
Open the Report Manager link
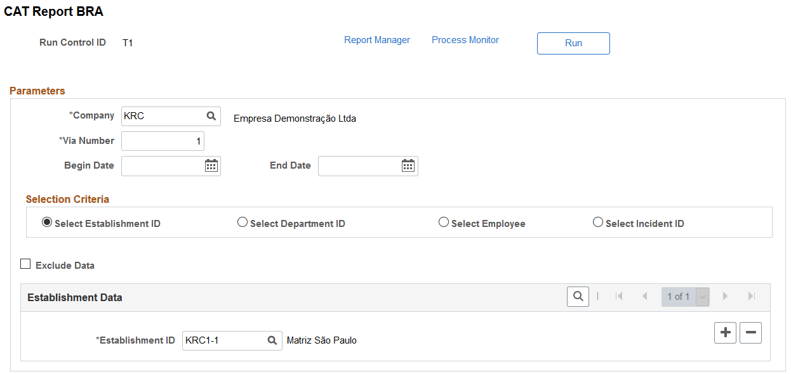(x=377, y=40)
